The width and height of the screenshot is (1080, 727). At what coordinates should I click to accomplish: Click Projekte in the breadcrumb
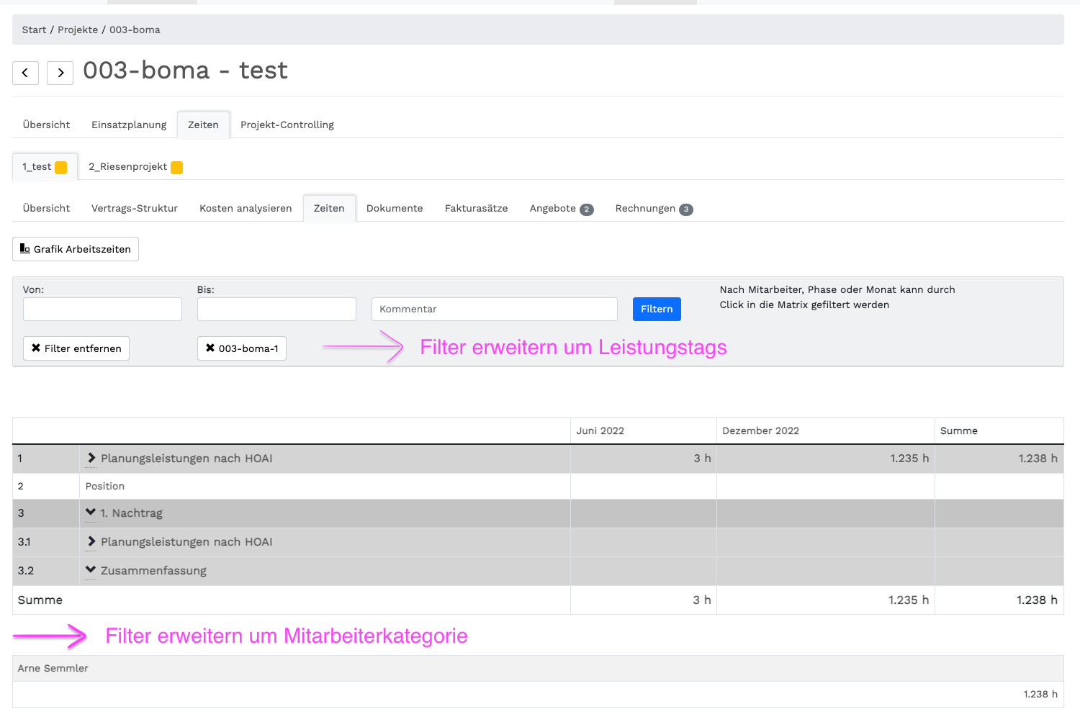pos(78,30)
